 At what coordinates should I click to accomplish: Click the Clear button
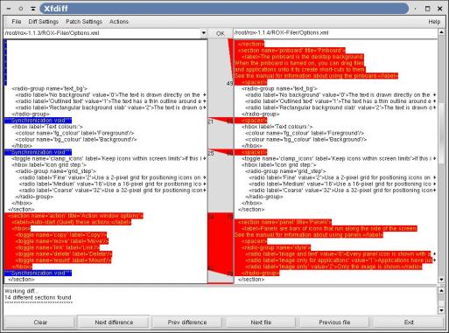tap(40, 323)
